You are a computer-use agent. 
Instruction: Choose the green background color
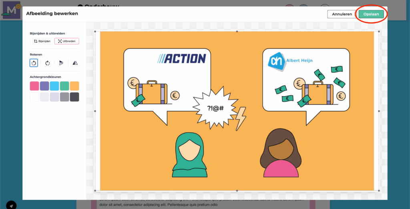pos(64,86)
